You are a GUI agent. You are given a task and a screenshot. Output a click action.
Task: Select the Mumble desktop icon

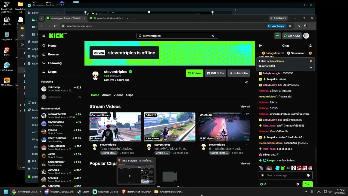pos(7,21)
